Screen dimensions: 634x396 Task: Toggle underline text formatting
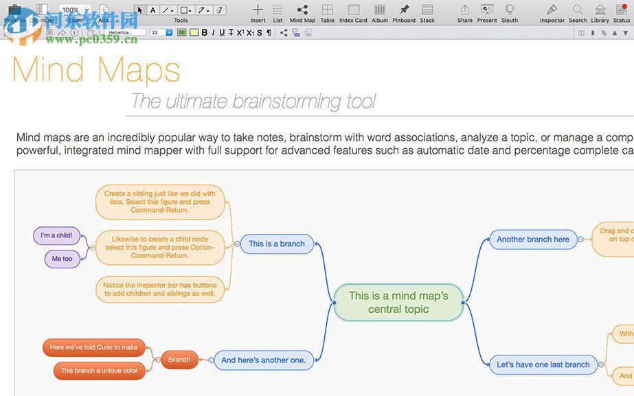click(221, 32)
